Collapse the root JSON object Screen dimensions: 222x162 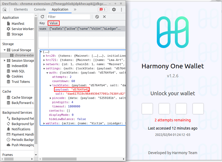(41, 52)
